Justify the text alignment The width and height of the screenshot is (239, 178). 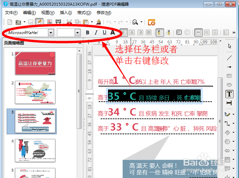148,32
